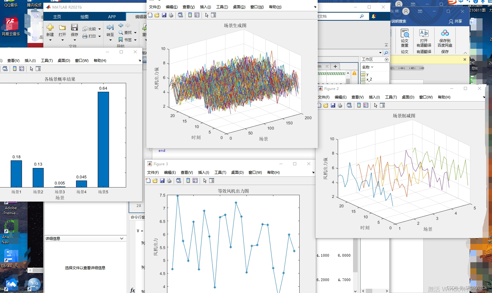
Task: Select variable x_2 in workspace
Action: pyautogui.click(x=369, y=79)
